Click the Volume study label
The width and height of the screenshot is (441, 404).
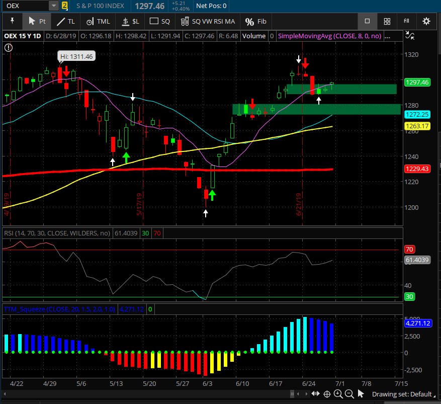(x=253, y=36)
